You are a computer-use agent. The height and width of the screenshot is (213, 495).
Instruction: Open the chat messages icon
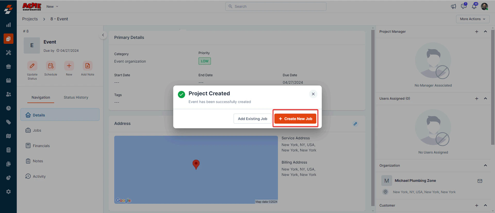[464, 6]
